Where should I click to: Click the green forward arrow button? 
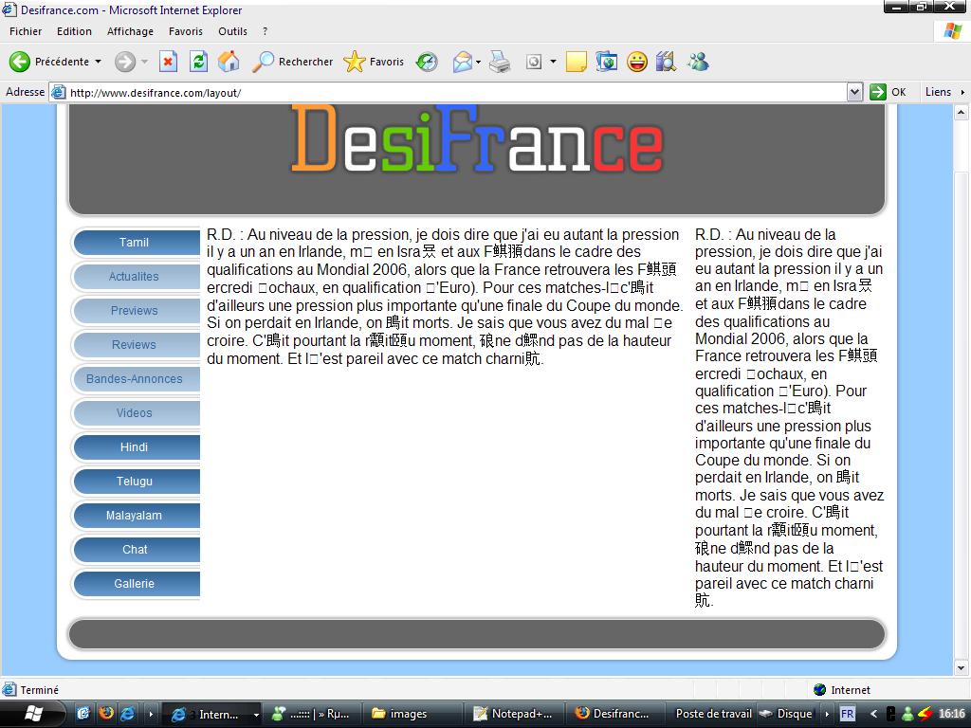[x=125, y=62]
